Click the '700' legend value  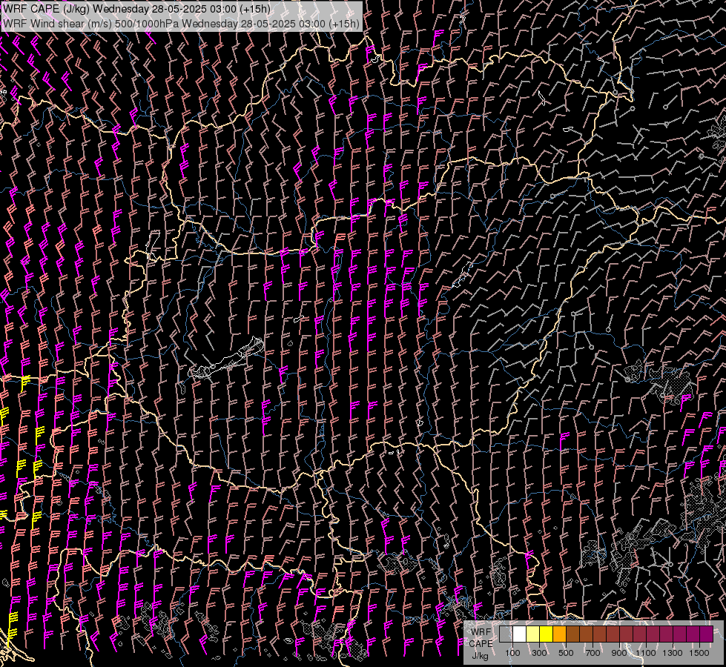(593, 653)
